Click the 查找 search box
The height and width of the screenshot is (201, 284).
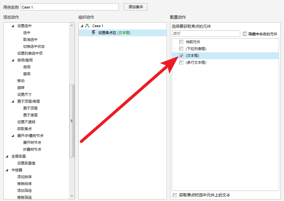(206, 33)
